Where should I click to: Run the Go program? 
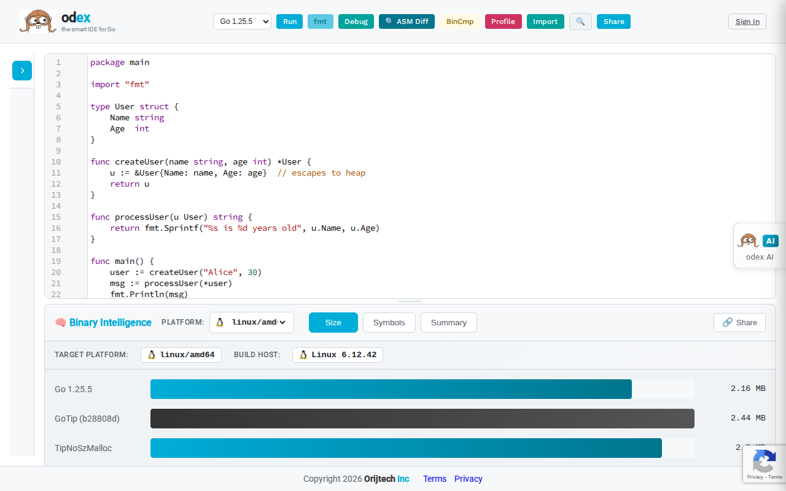coord(289,21)
